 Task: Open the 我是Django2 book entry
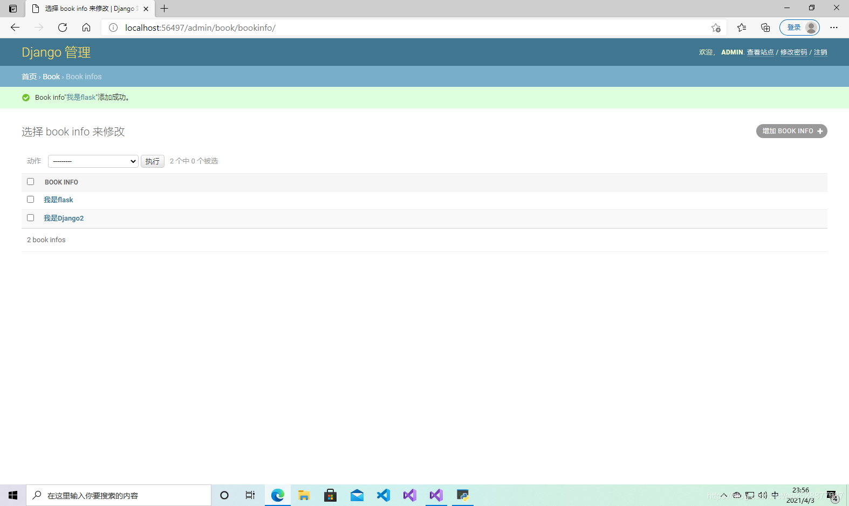point(64,218)
